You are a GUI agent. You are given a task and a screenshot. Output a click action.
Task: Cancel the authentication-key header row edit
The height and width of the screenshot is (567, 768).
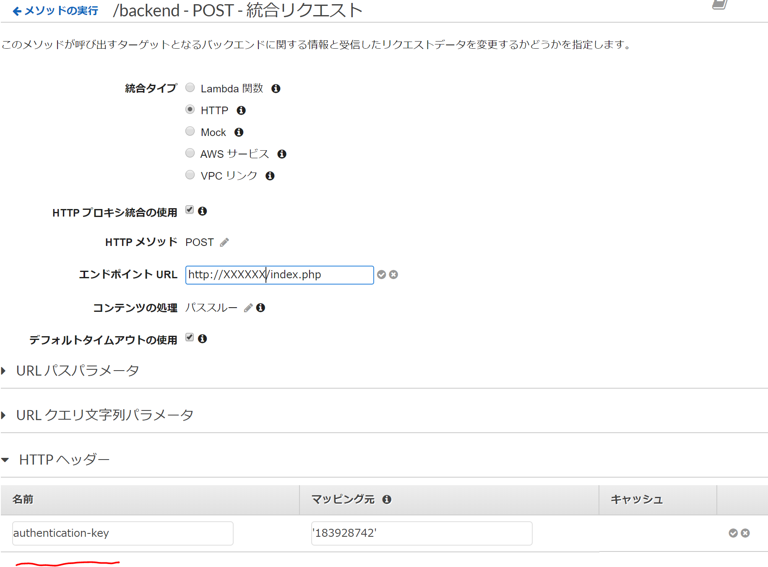[x=745, y=533]
